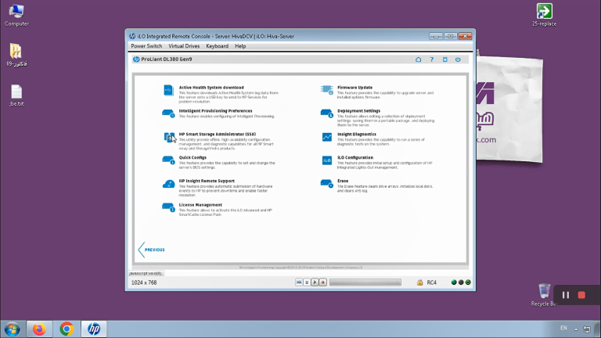601x338 pixels.
Task: Click the Home icon in ProLiant header
Action: coord(418,59)
